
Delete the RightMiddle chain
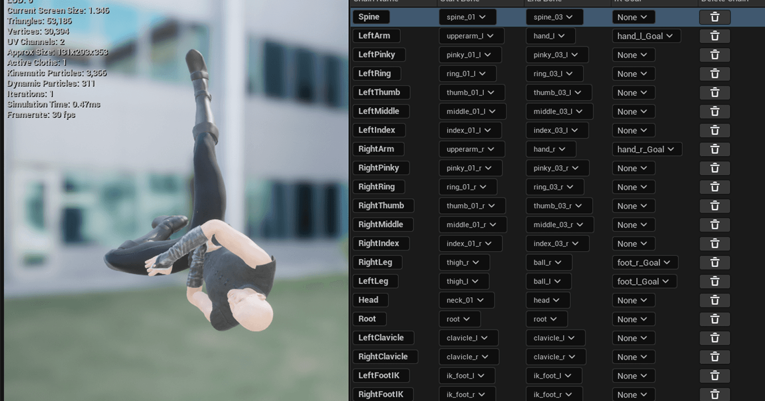click(715, 225)
